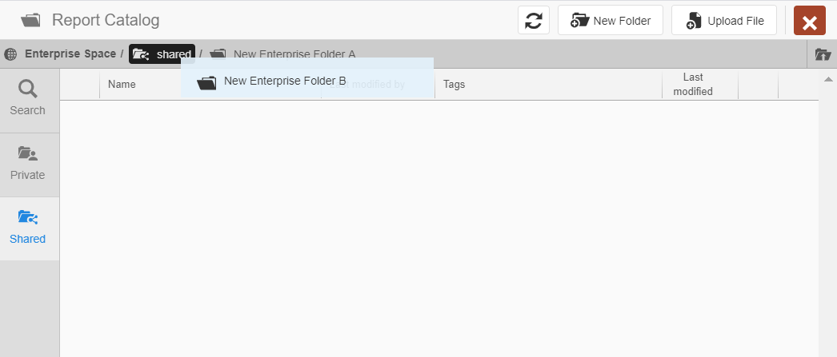This screenshot has height=357, width=837.
Task: Click the go-up-folder icon at right
Action: click(x=822, y=54)
